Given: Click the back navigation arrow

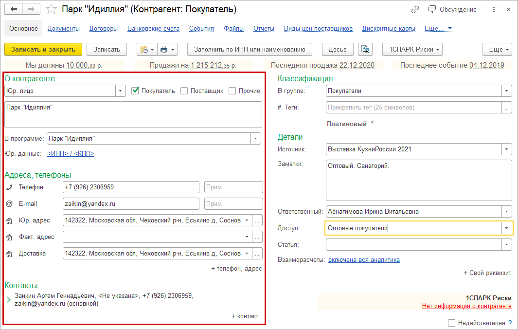Looking at the screenshot, I should click(x=14, y=9).
